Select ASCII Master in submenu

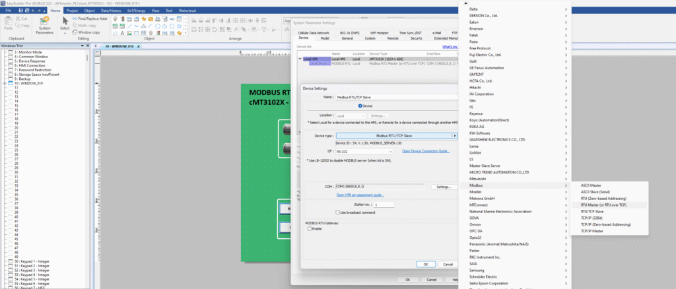pyautogui.click(x=591, y=185)
